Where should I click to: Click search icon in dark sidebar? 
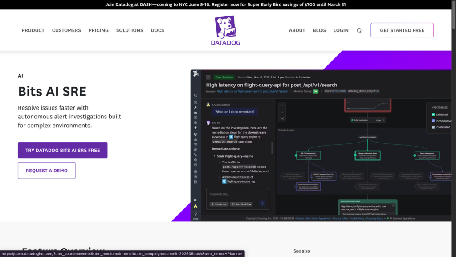(195, 95)
